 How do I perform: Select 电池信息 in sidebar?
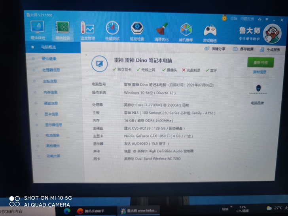tap(52, 135)
